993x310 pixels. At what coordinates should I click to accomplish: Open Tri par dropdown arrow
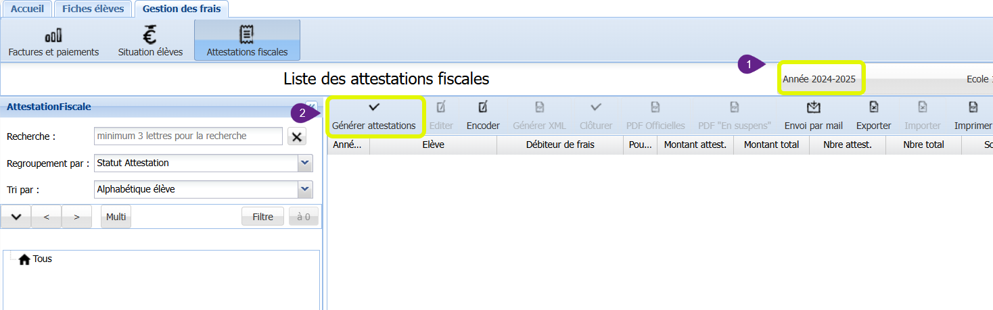tap(305, 189)
